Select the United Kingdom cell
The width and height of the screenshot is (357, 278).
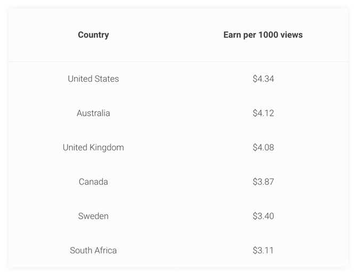(93, 147)
